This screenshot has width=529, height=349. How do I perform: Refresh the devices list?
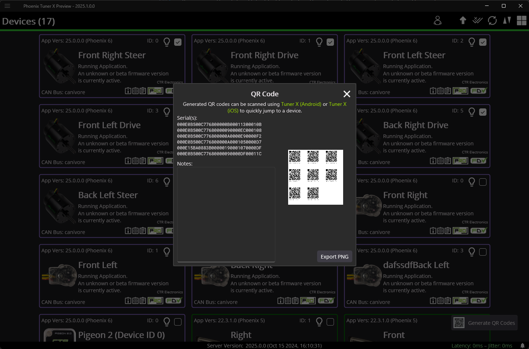pyautogui.click(x=492, y=21)
